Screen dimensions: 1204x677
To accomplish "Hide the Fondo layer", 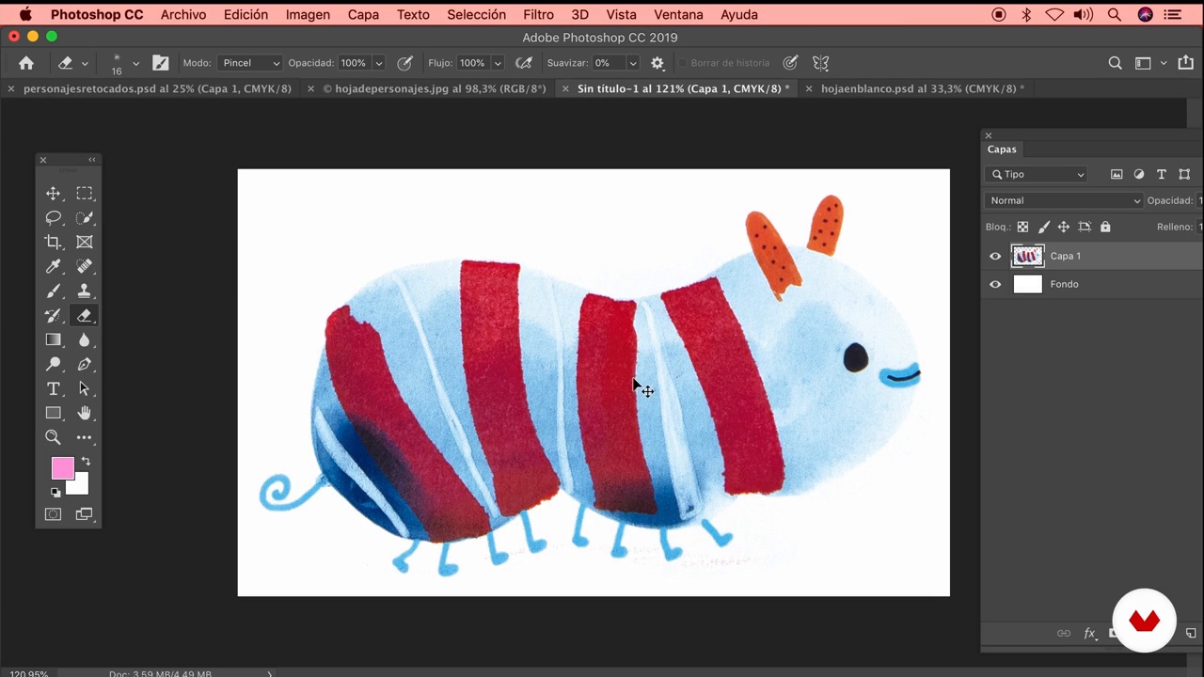I will click(995, 284).
